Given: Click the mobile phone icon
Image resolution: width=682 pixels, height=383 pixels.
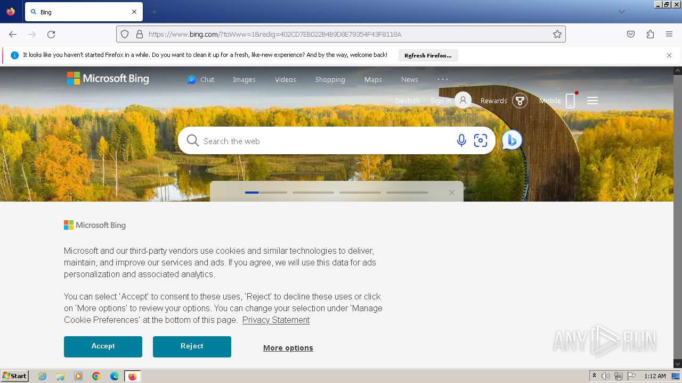Looking at the screenshot, I should pos(570,100).
